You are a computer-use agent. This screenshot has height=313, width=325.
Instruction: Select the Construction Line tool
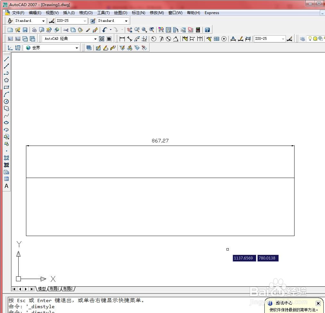coord(6,66)
